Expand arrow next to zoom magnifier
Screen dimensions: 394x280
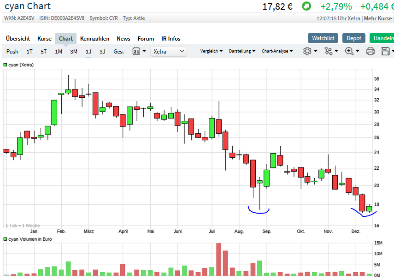tap(358, 51)
